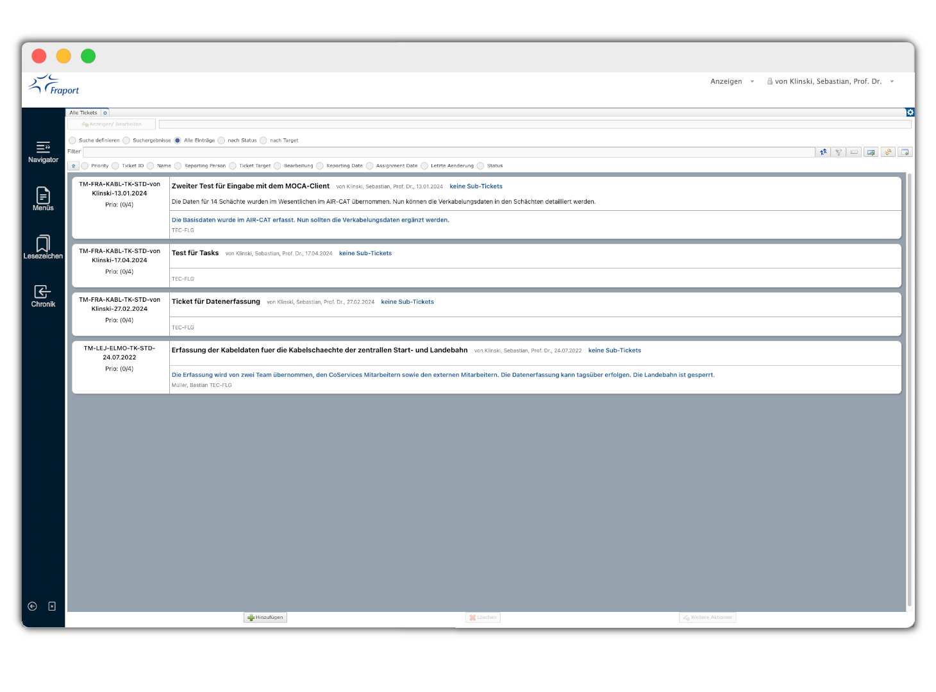Click the Weitere Aktionen button

[708, 618]
